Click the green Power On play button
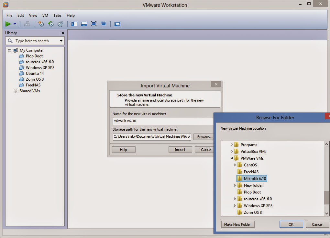This screenshot has height=238, width=330. click(x=8, y=24)
